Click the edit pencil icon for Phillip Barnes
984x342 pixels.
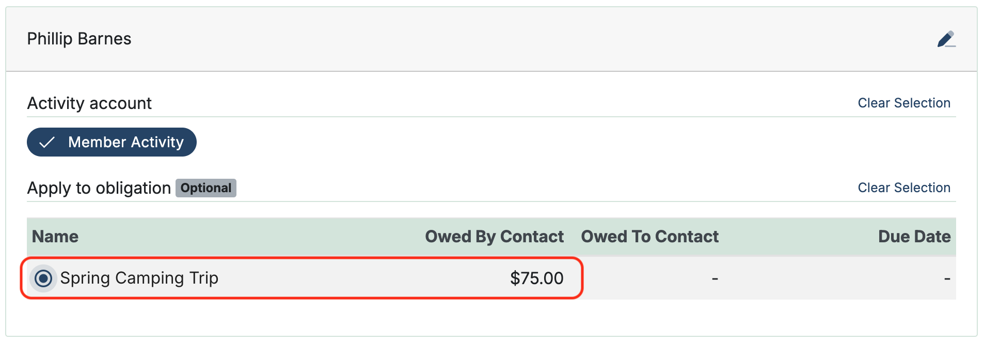(x=946, y=39)
